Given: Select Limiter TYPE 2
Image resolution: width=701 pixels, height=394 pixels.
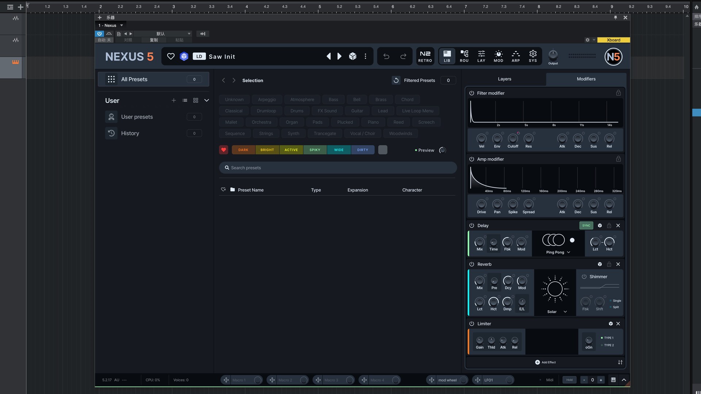Looking at the screenshot, I should click(x=608, y=345).
